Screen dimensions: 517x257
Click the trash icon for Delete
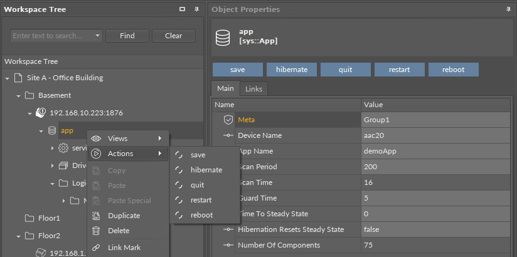(x=96, y=231)
